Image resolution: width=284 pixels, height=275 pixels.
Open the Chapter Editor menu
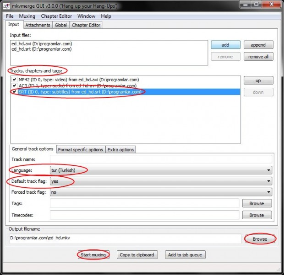[x=56, y=16]
